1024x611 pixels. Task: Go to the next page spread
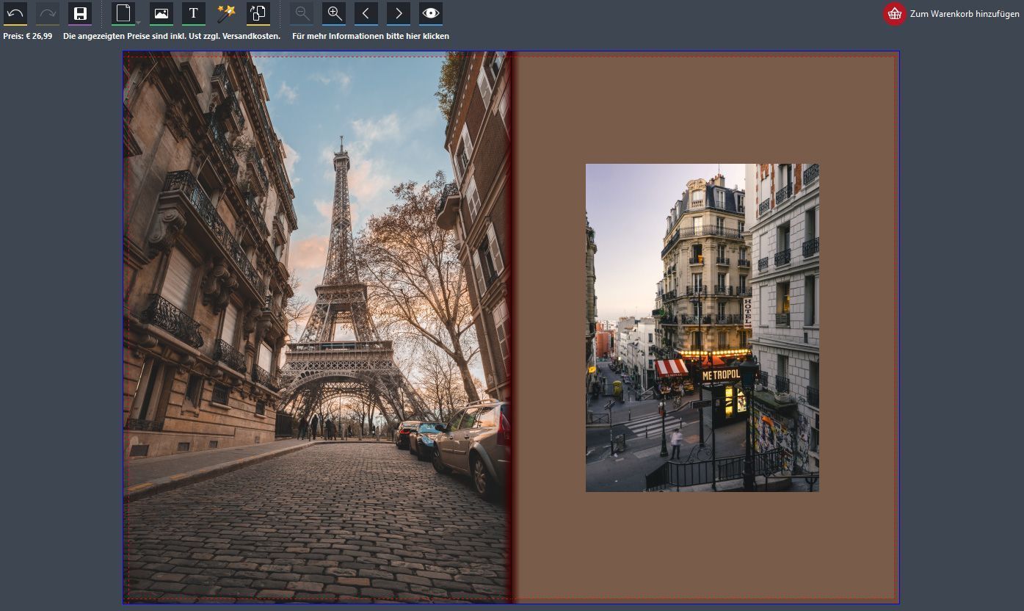pos(399,13)
